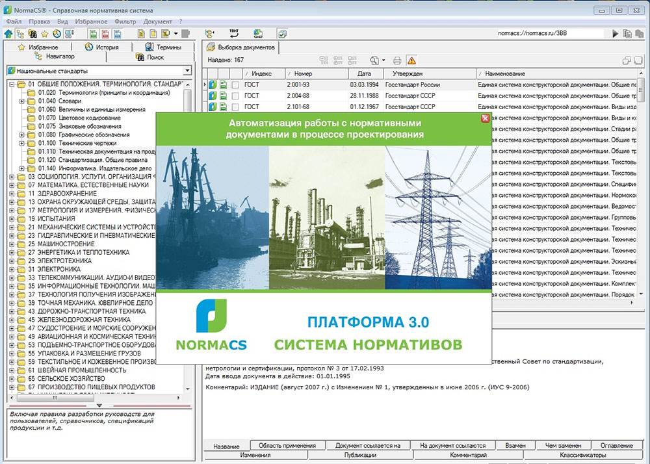This screenshot has height=464, width=650.
Task: Click the normacs:// address field
Action: click(551, 34)
